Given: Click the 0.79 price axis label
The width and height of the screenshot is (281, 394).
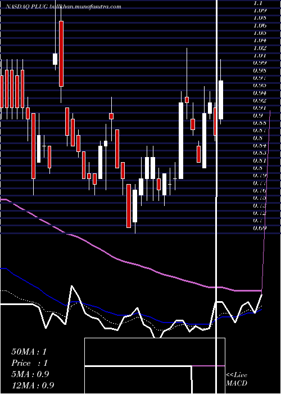Looking at the screenshot, I should [x=260, y=176].
